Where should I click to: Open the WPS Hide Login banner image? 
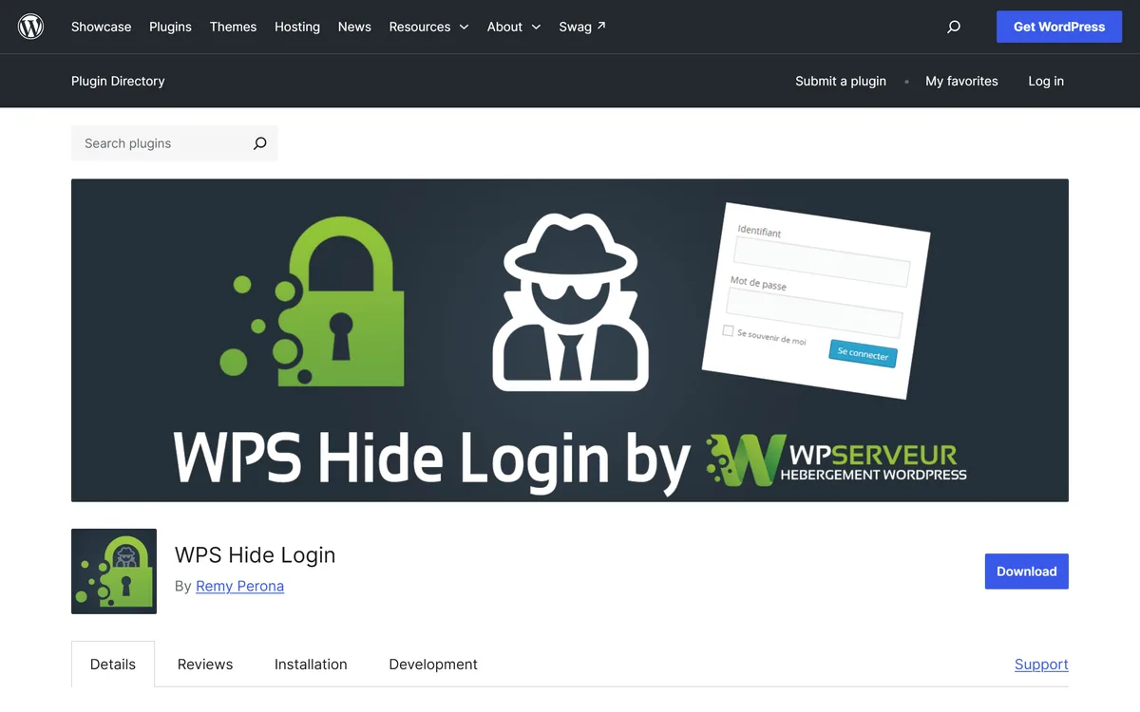coord(570,340)
